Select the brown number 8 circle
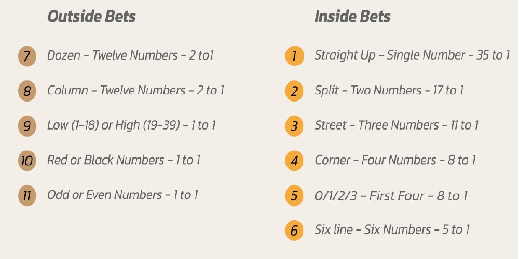 pyautogui.click(x=26, y=91)
